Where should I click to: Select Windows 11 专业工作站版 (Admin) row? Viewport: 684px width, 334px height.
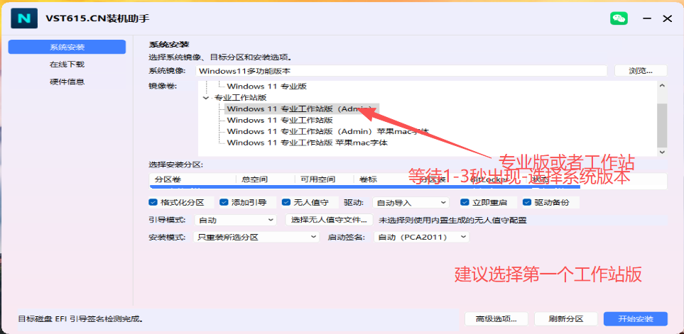click(302, 109)
